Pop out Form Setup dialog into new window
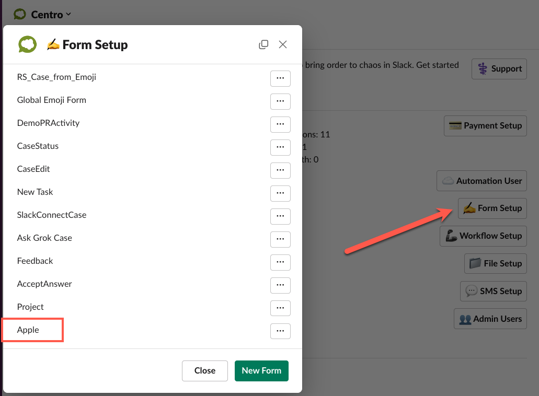The height and width of the screenshot is (396, 539). click(263, 44)
